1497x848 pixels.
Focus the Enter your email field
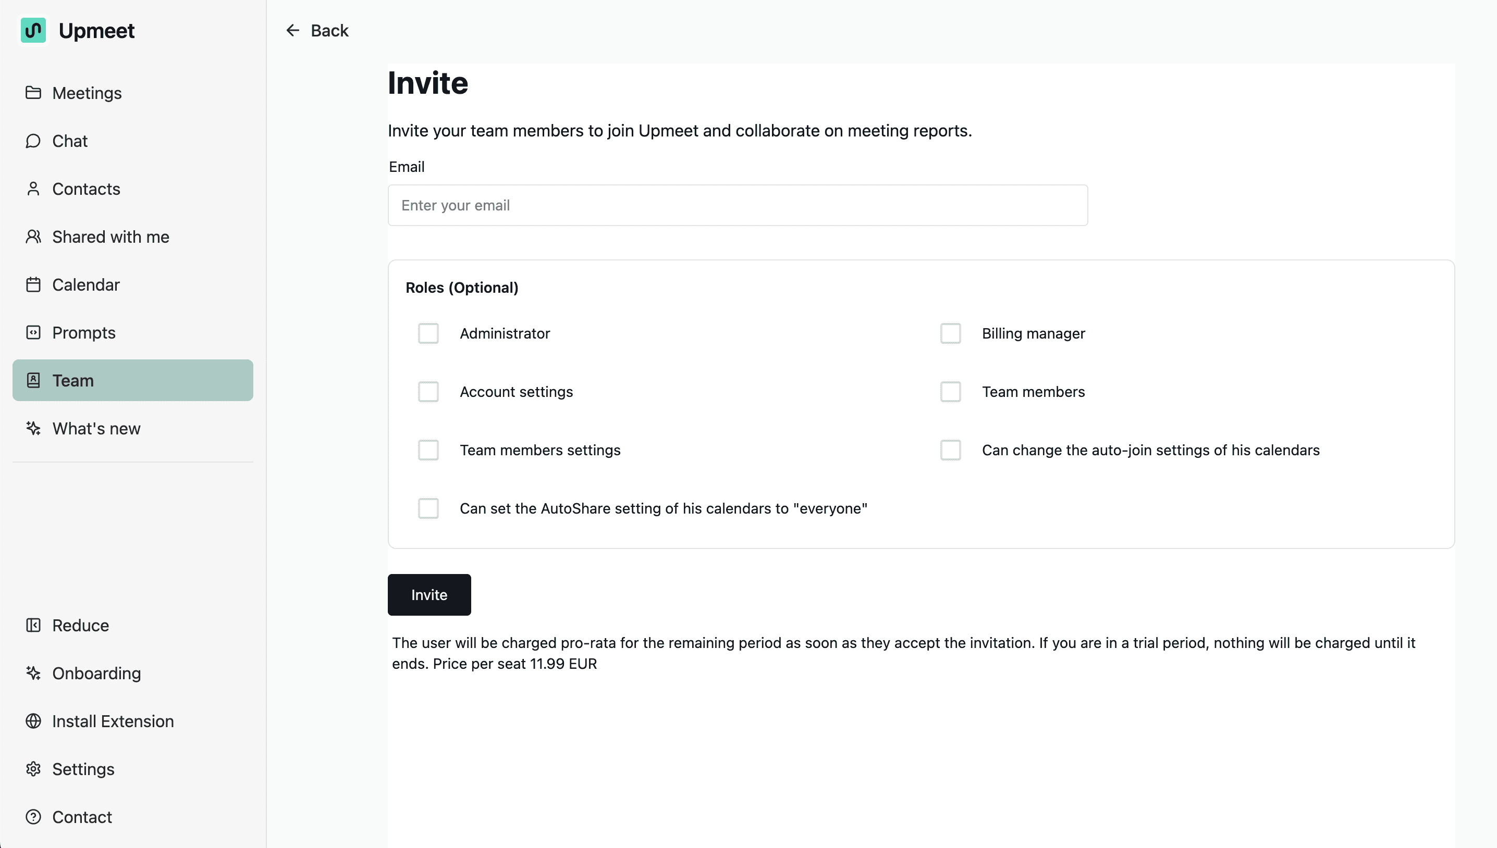coord(737,206)
